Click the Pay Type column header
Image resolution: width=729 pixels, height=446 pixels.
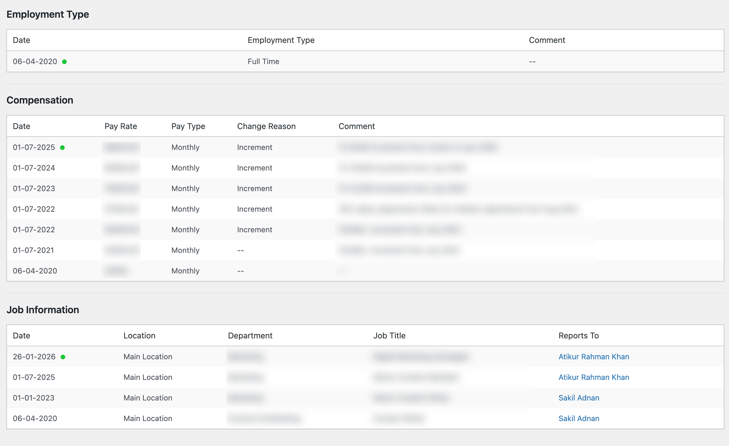[188, 126]
